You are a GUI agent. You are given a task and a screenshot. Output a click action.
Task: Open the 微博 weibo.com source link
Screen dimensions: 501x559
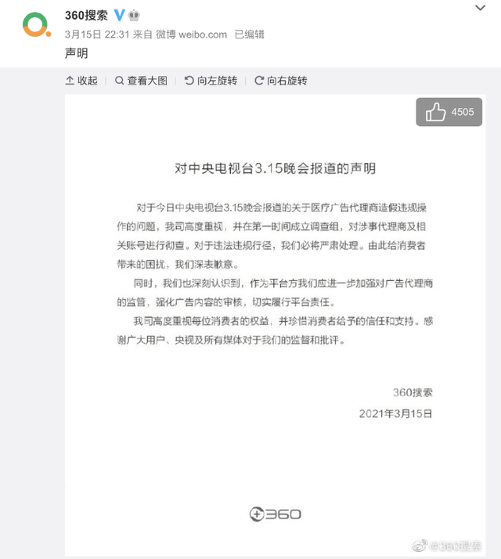(192, 34)
